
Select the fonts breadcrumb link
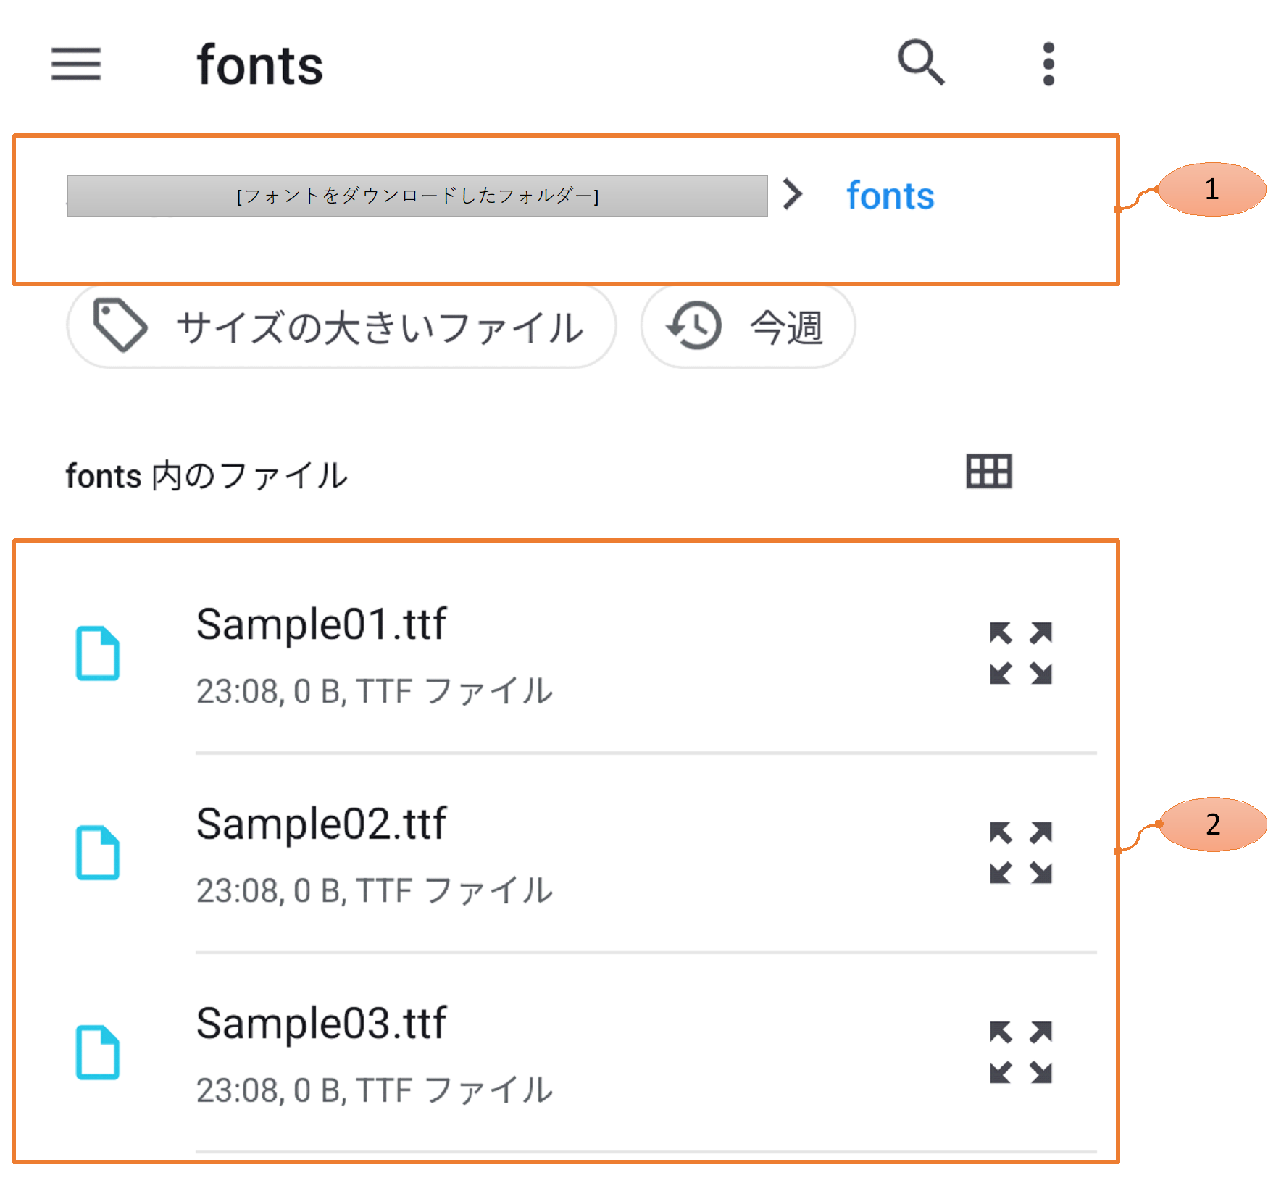pyautogui.click(x=890, y=196)
